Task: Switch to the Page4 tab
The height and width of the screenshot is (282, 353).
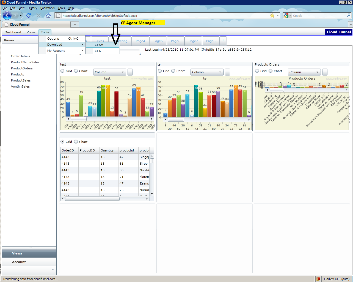Action: [x=140, y=41]
